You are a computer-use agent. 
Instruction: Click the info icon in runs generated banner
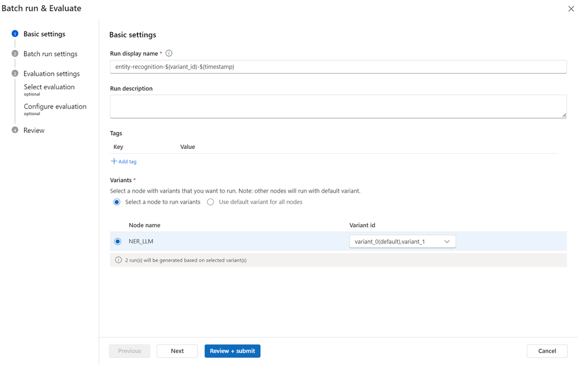tap(118, 260)
